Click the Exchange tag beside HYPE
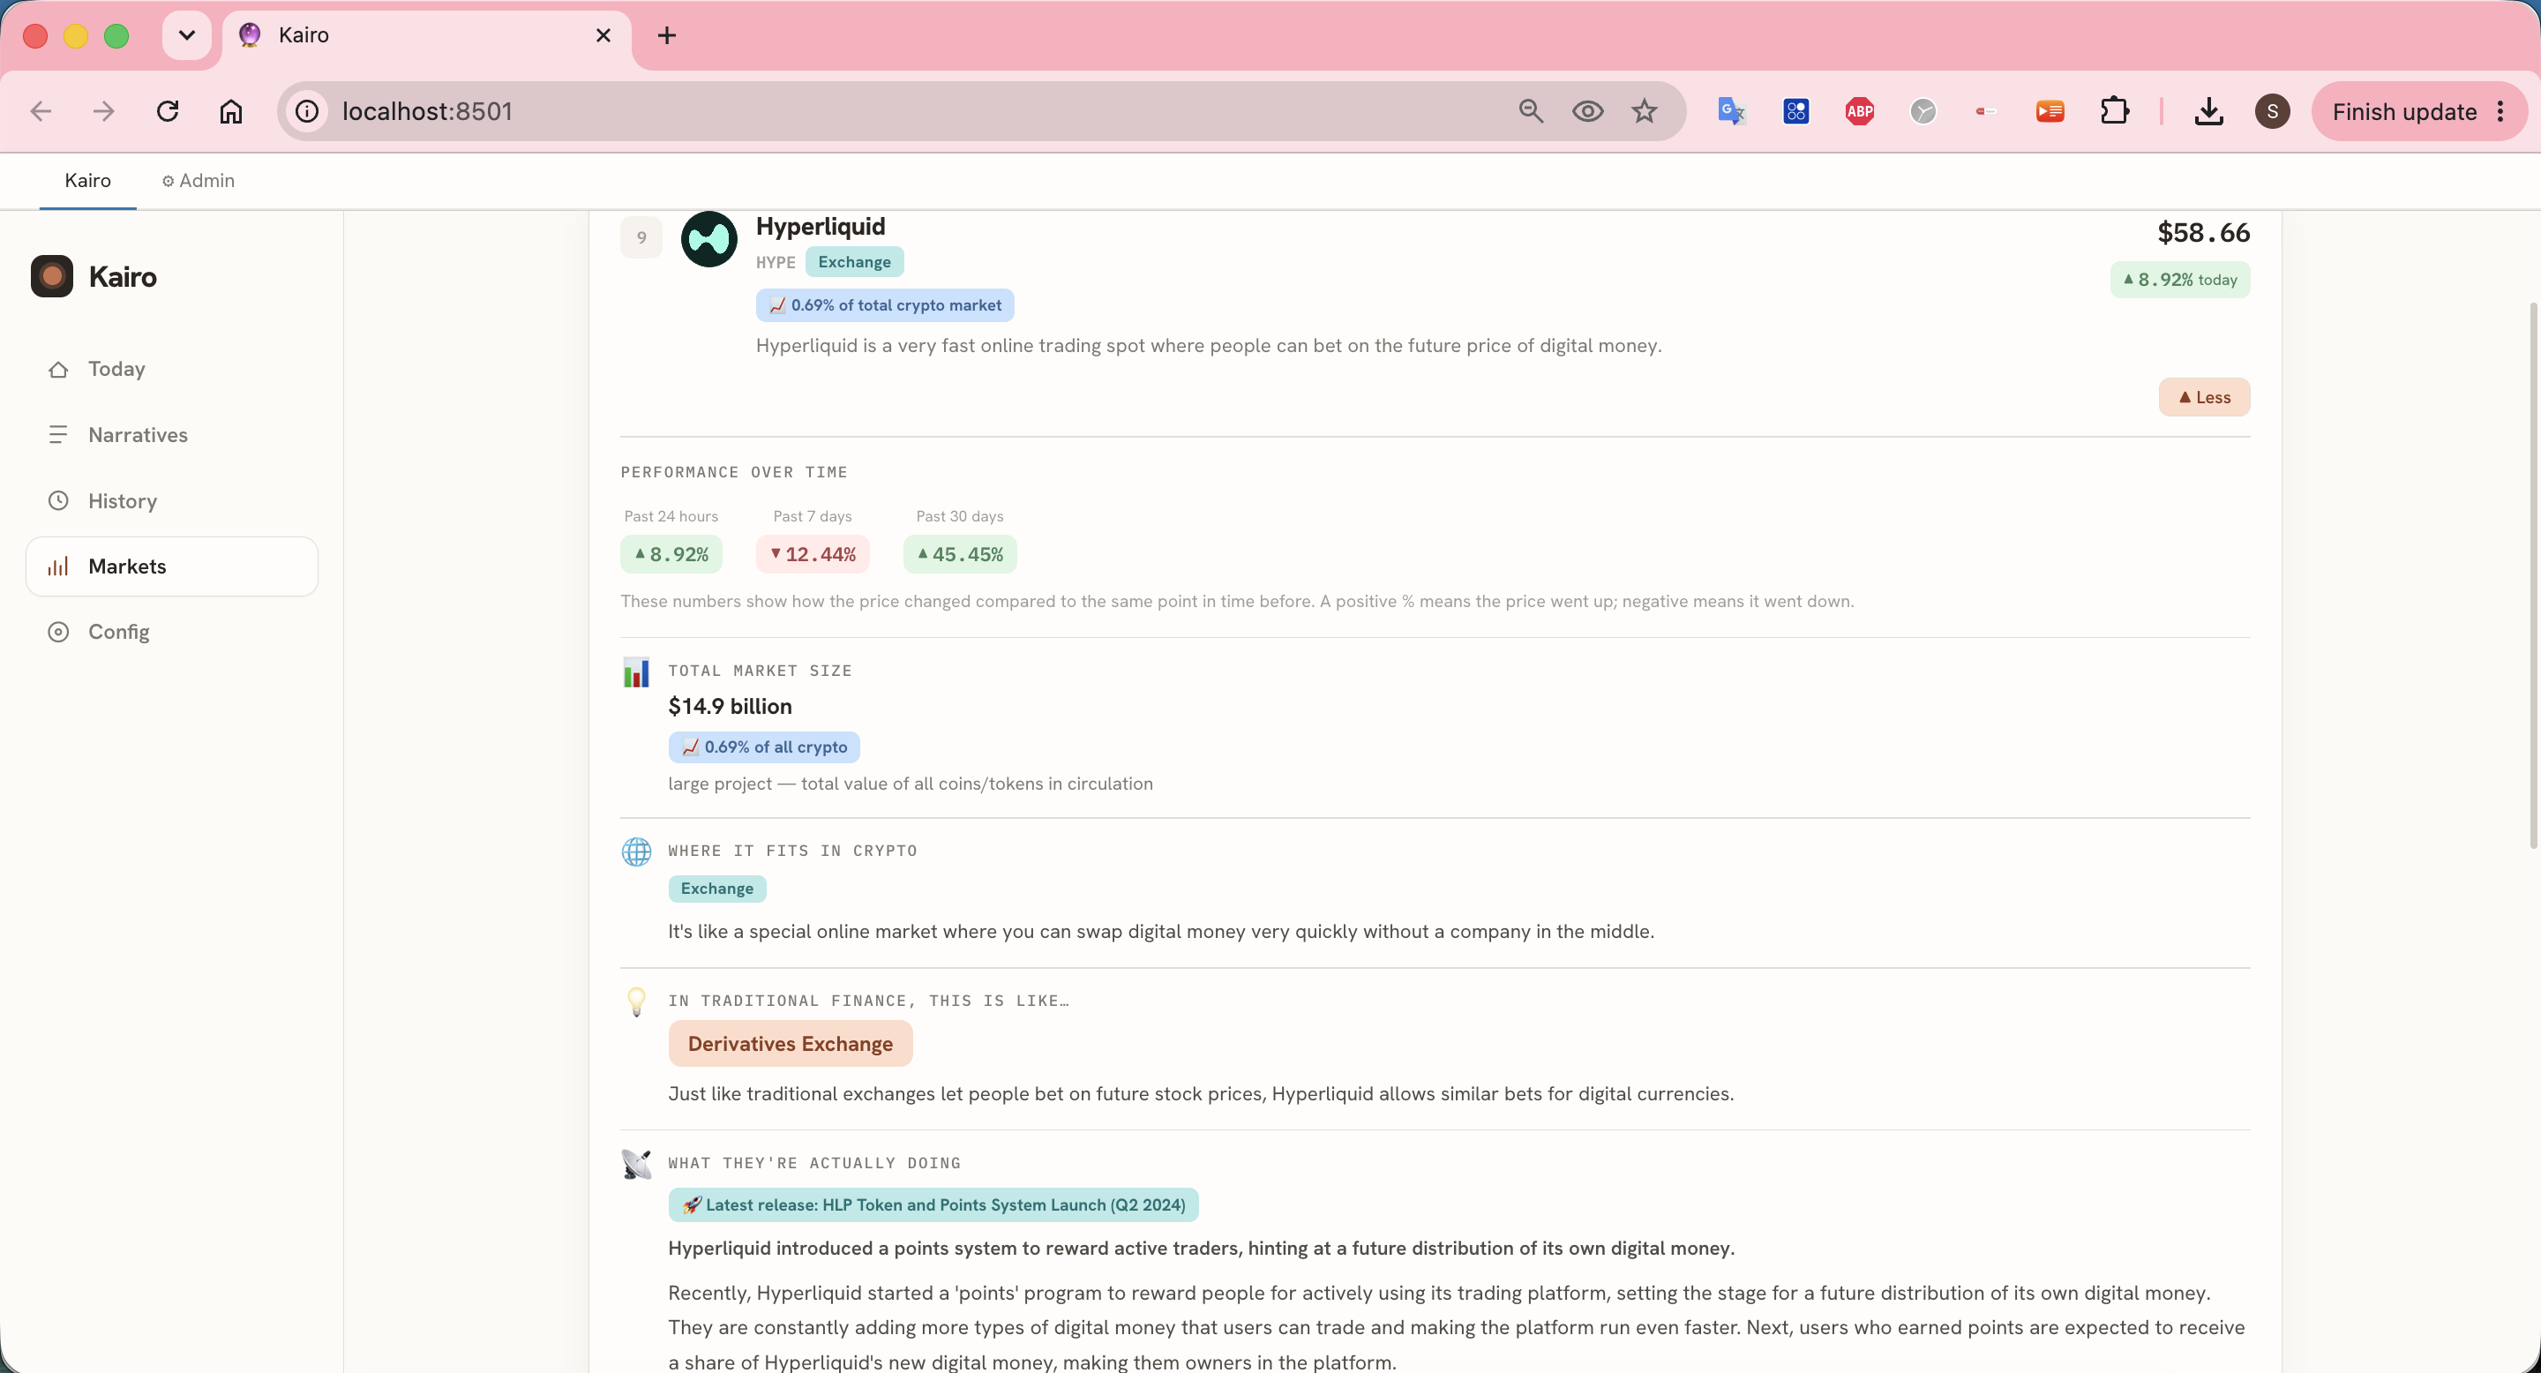The width and height of the screenshot is (2541, 1373). [x=854, y=262]
